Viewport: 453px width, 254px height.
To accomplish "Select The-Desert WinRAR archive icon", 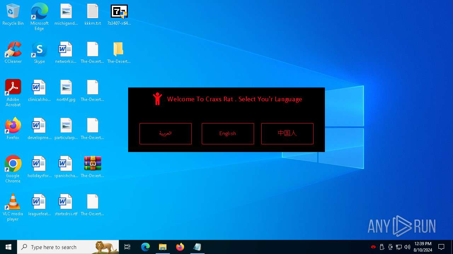I will pos(92,167).
